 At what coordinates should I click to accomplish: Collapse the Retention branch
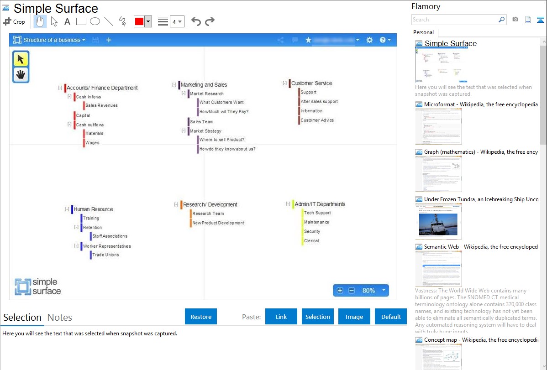(76, 227)
